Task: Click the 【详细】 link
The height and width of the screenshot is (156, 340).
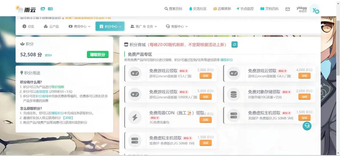Action: (x=68, y=118)
